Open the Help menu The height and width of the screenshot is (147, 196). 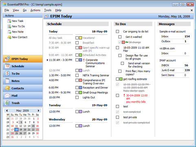click(x=58, y=10)
